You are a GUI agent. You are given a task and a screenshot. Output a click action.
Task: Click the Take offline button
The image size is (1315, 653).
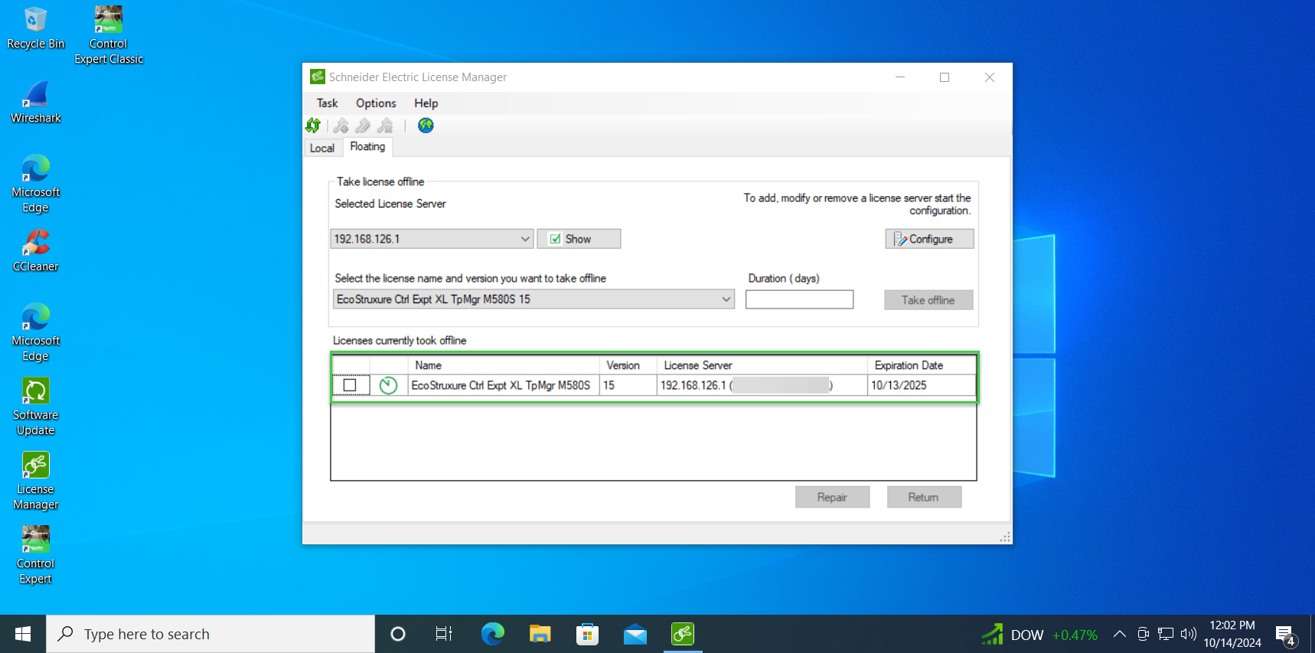pyautogui.click(x=928, y=300)
